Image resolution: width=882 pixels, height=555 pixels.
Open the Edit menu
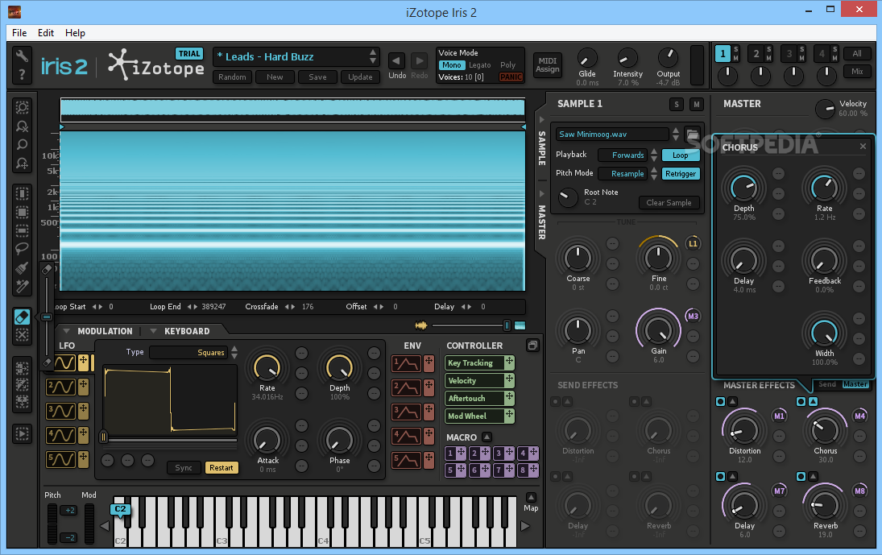coord(46,32)
